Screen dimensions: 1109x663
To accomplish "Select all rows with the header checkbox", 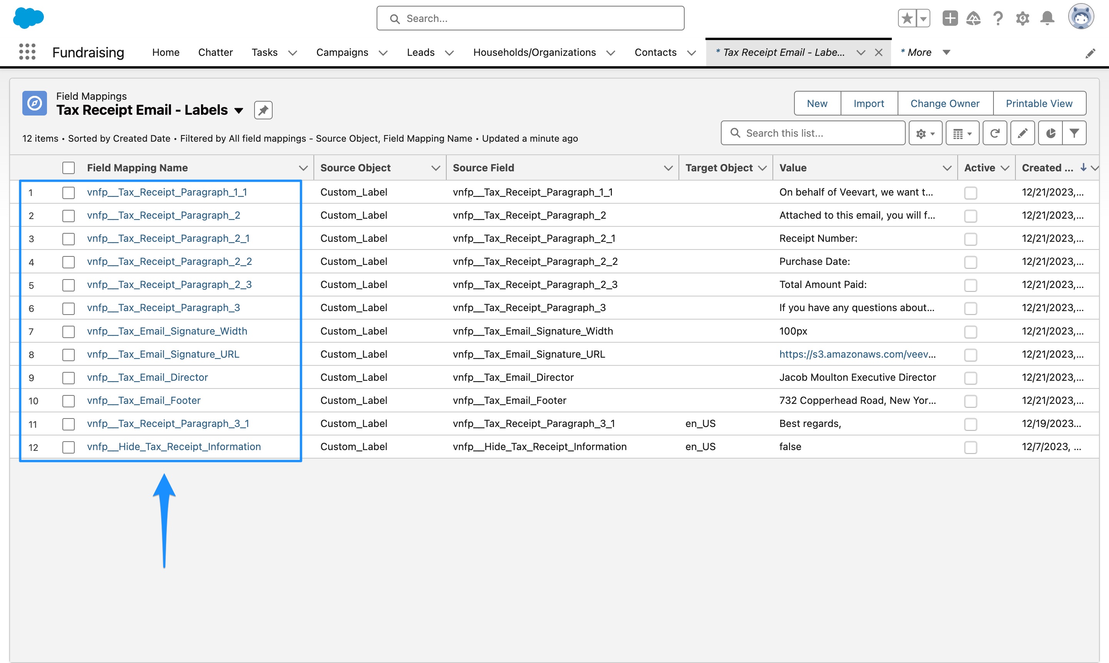I will click(69, 167).
